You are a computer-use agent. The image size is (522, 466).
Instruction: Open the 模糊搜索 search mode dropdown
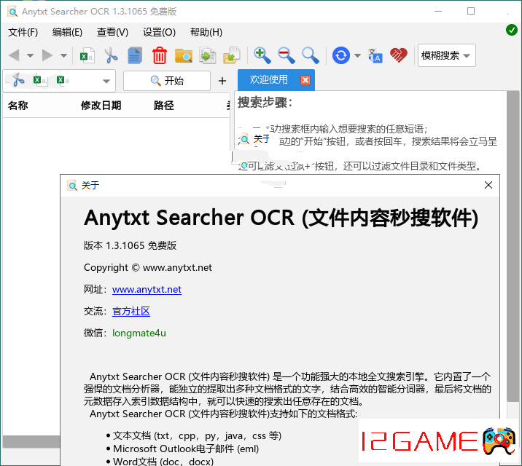coord(446,55)
